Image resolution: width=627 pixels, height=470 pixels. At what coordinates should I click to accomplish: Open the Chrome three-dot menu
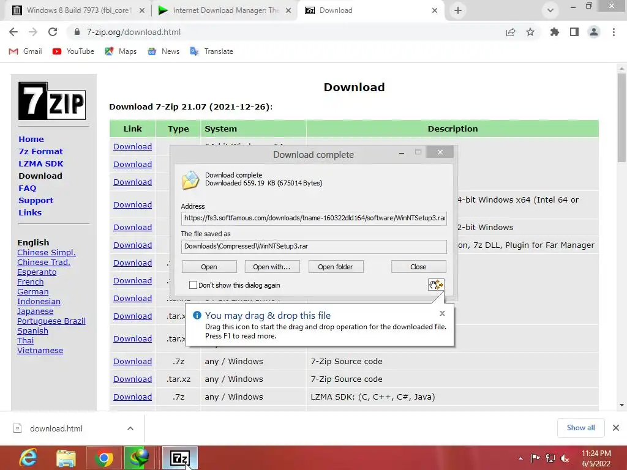pos(614,32)
